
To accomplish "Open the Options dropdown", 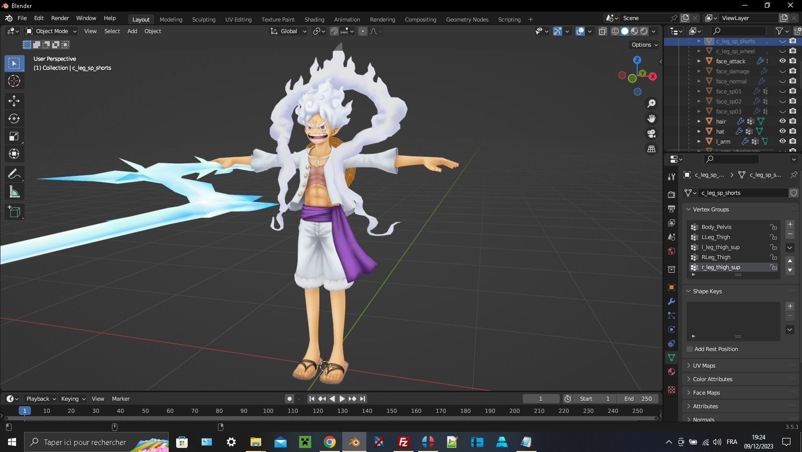I will (645, 45).
